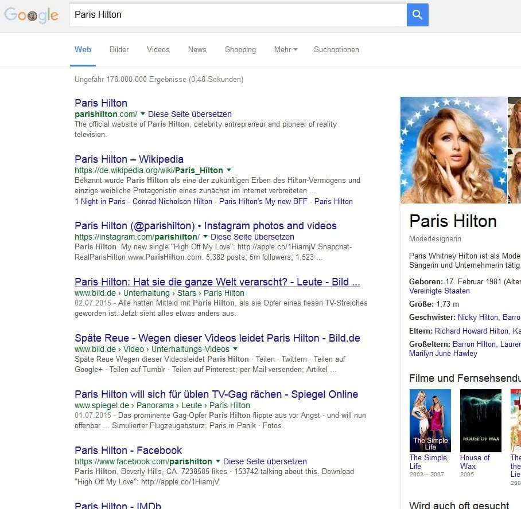Screen dimensions: 521x509
Task: Switch to the News tab
Action: pos(197,50)
